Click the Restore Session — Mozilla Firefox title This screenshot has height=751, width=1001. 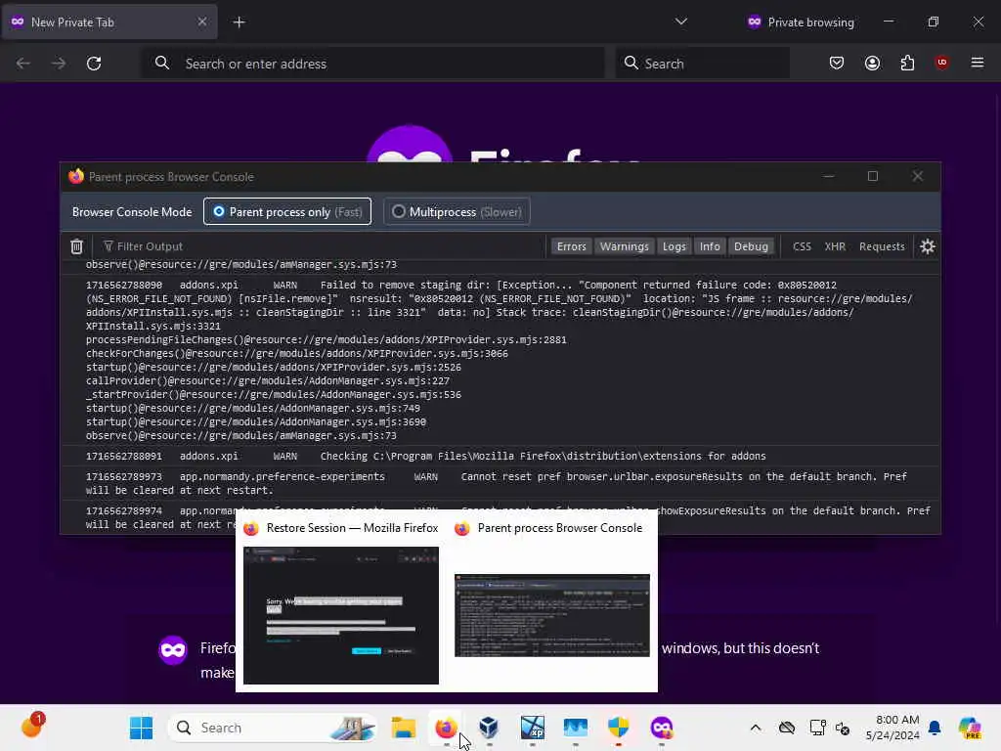point(352,528)
